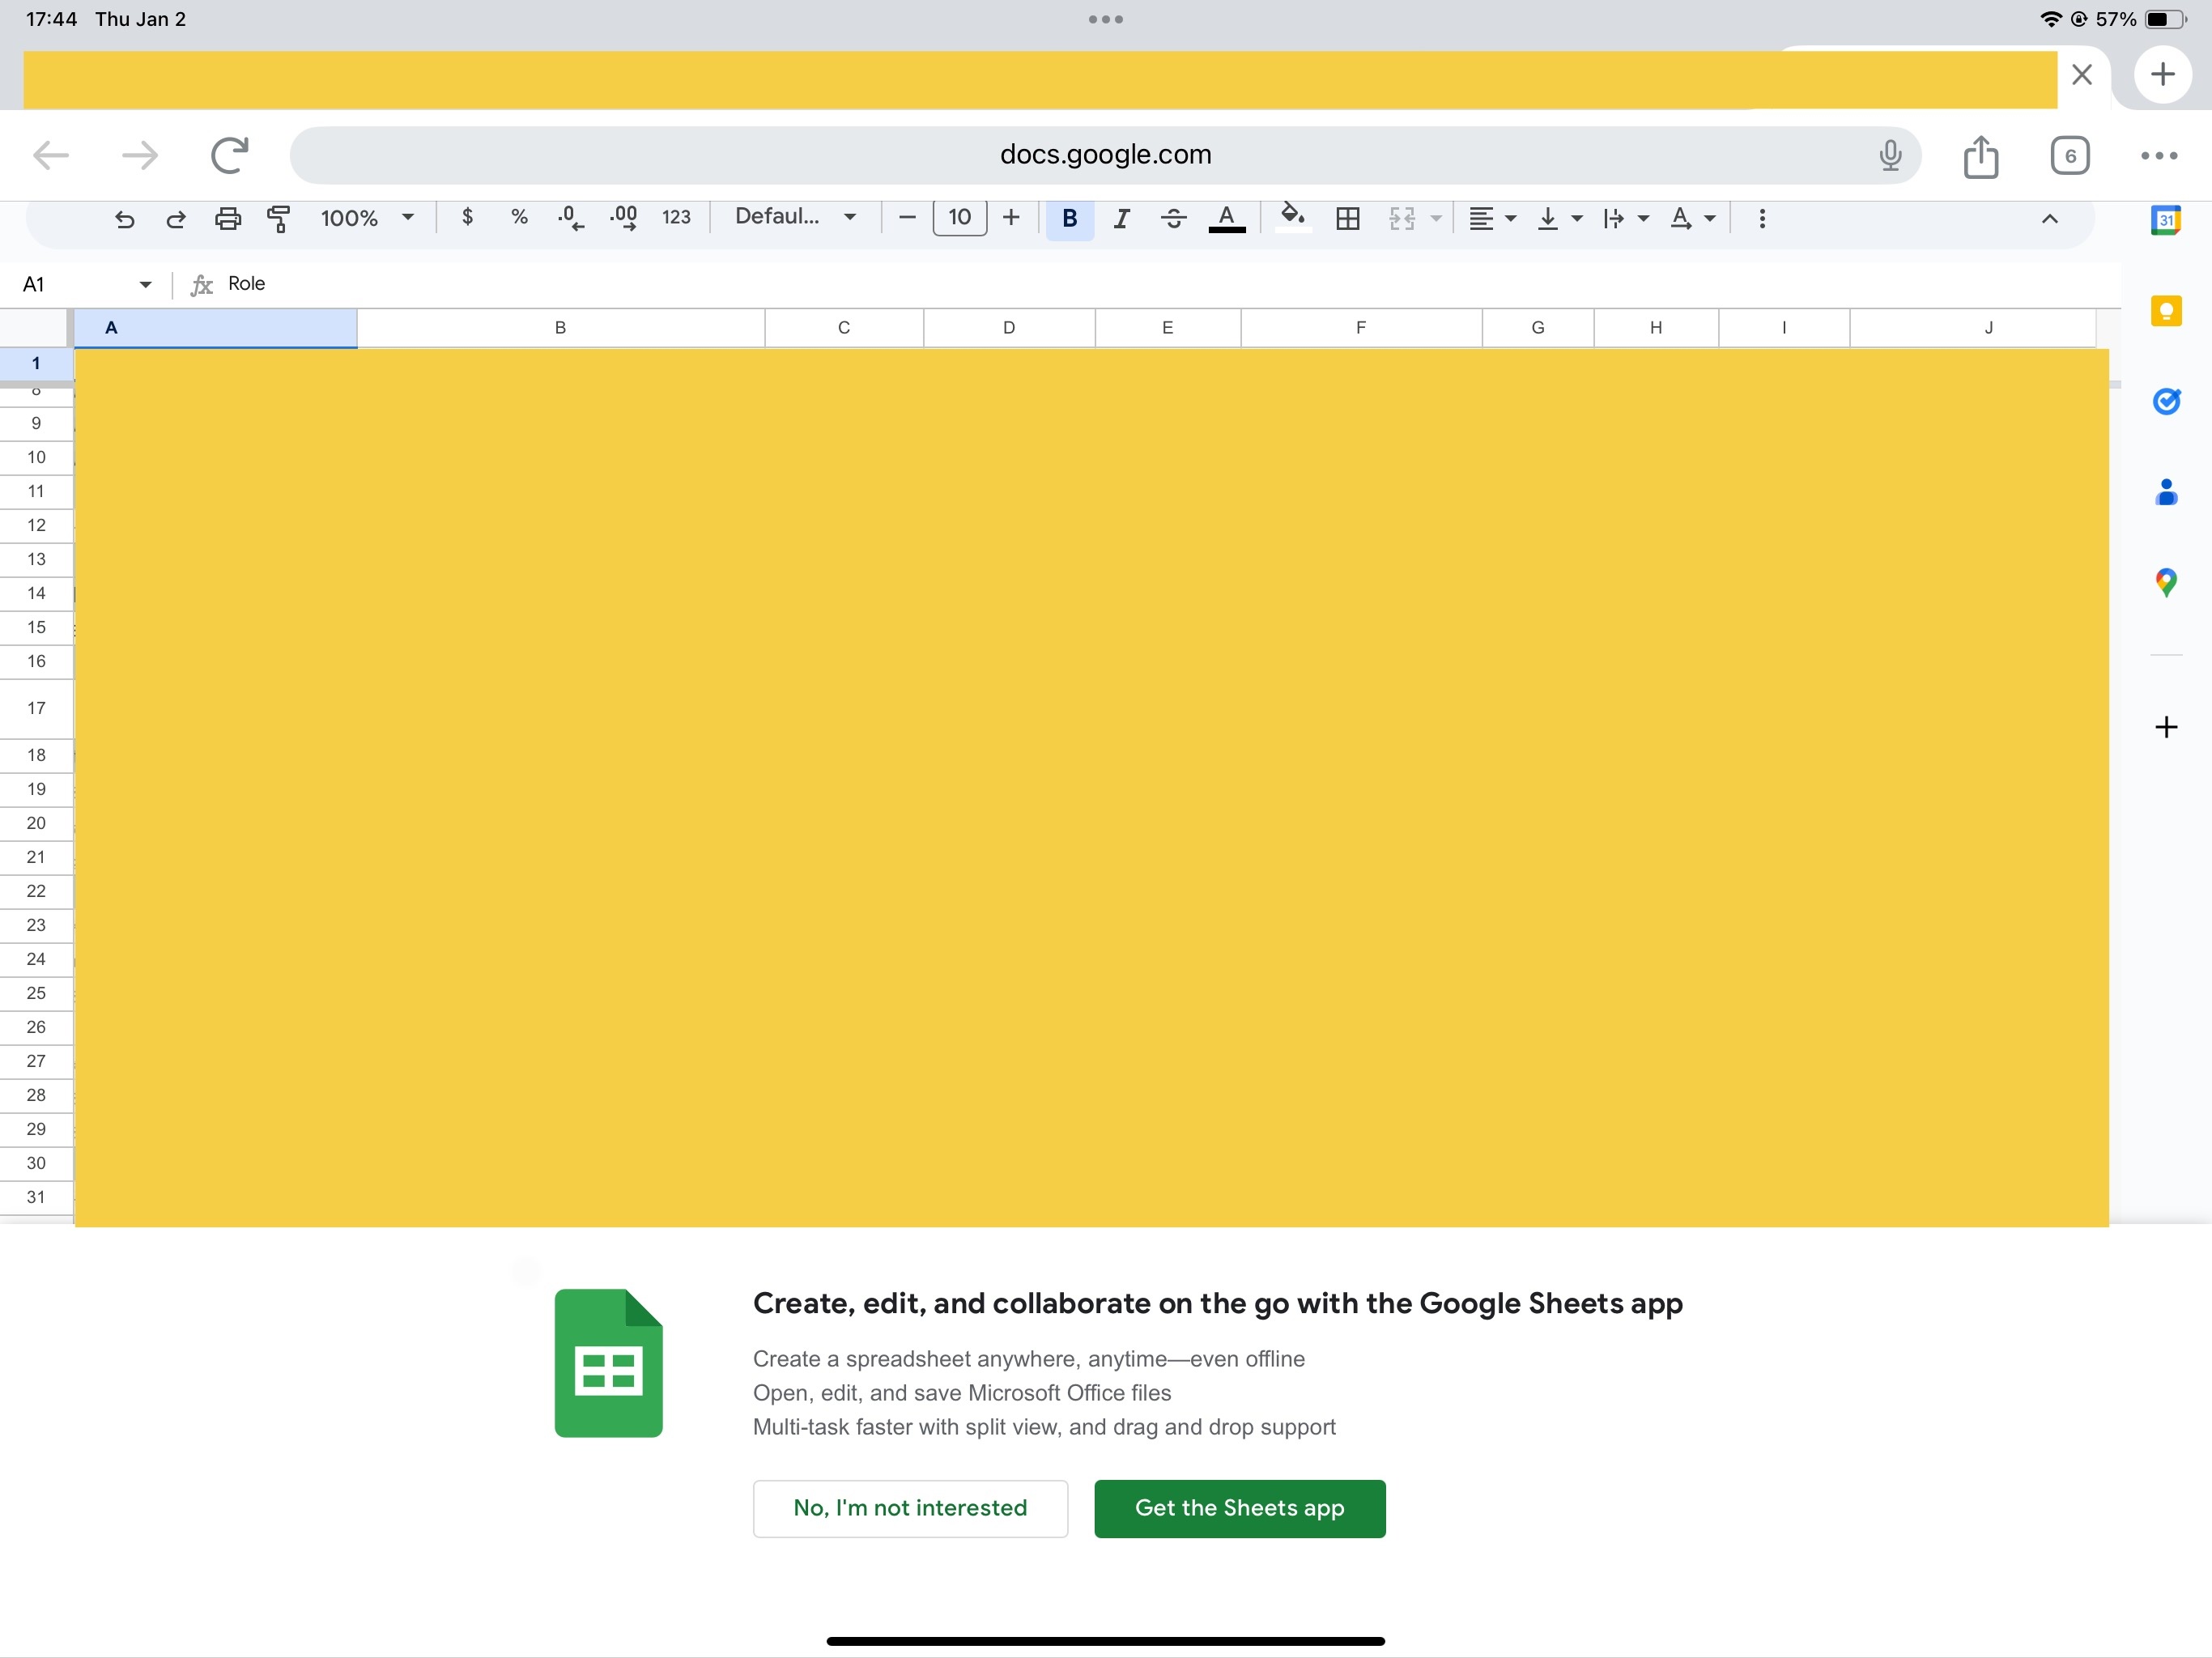2212x1658 pixels.
Task: Open Google Tasks in side panel
Action: (x=2165, y=402)
